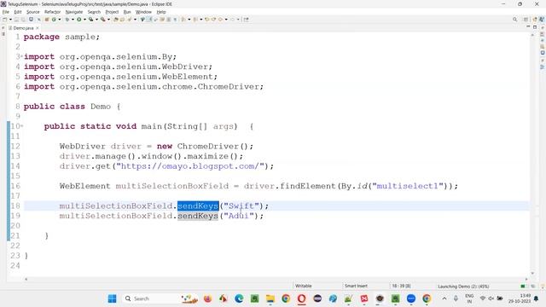Expand the Run configurations dropdown arrow
This screenshot has height=307, width=546.
tap(84, 20)
